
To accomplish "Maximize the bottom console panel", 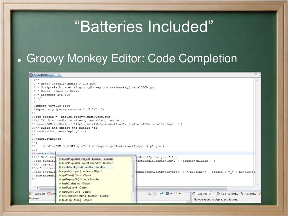I will tap(188, 193).
